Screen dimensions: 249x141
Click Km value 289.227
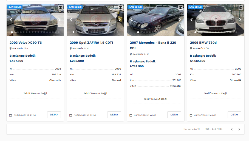116,74
